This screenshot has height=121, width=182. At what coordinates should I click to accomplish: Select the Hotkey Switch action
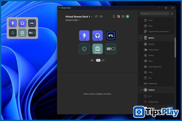pyautogui.click(x=153, y=50)
